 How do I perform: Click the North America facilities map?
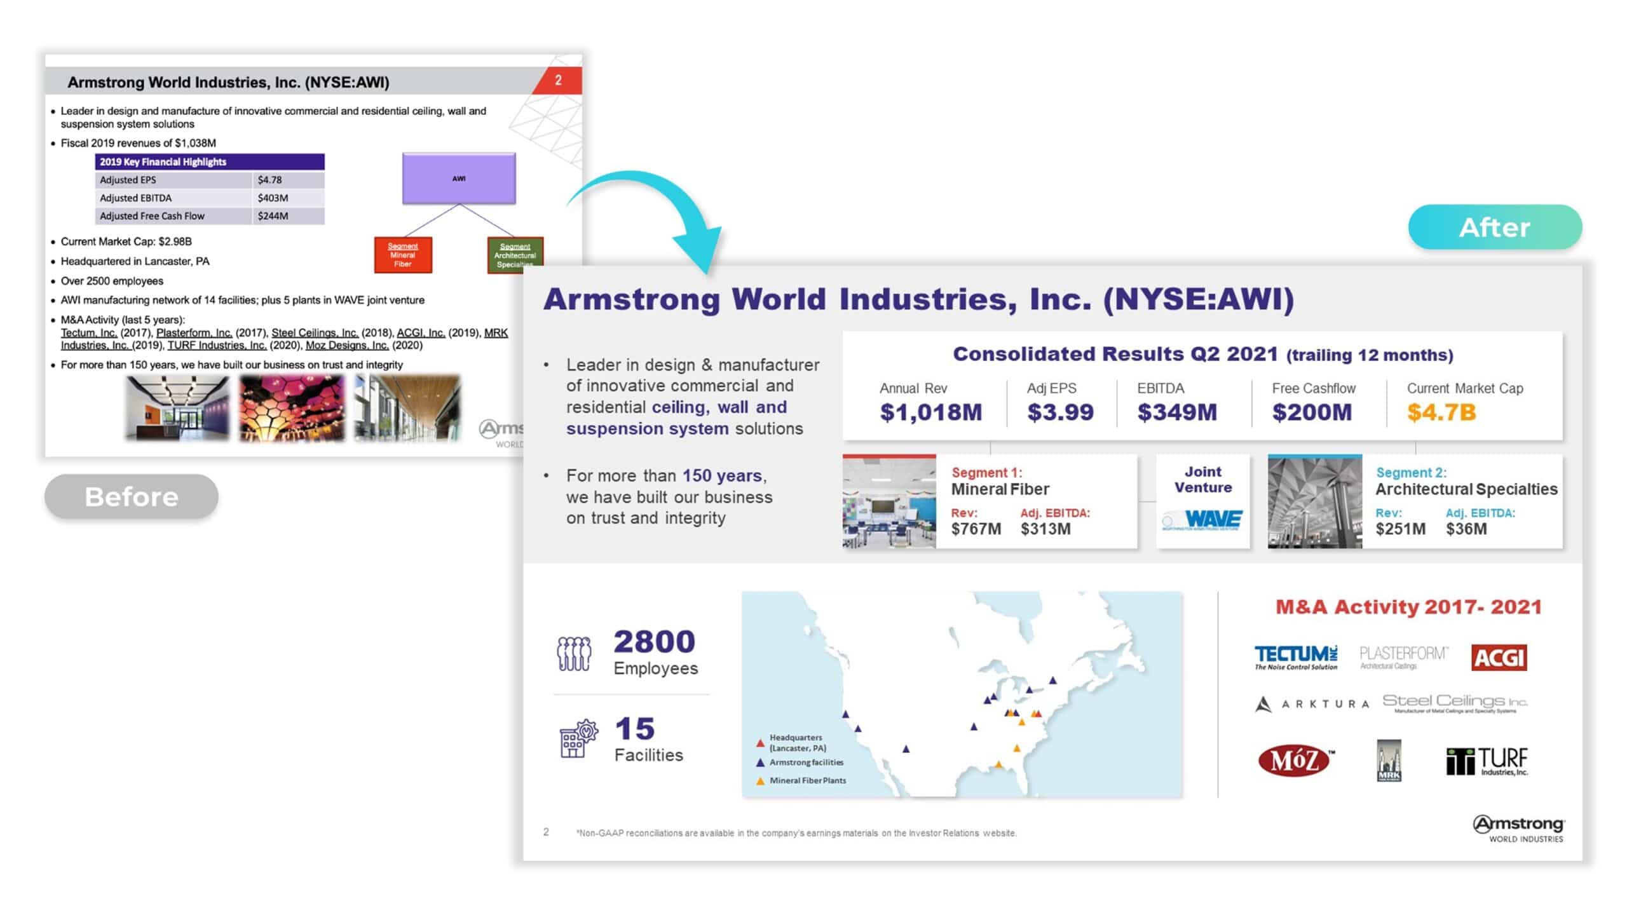tap(962, 694)
